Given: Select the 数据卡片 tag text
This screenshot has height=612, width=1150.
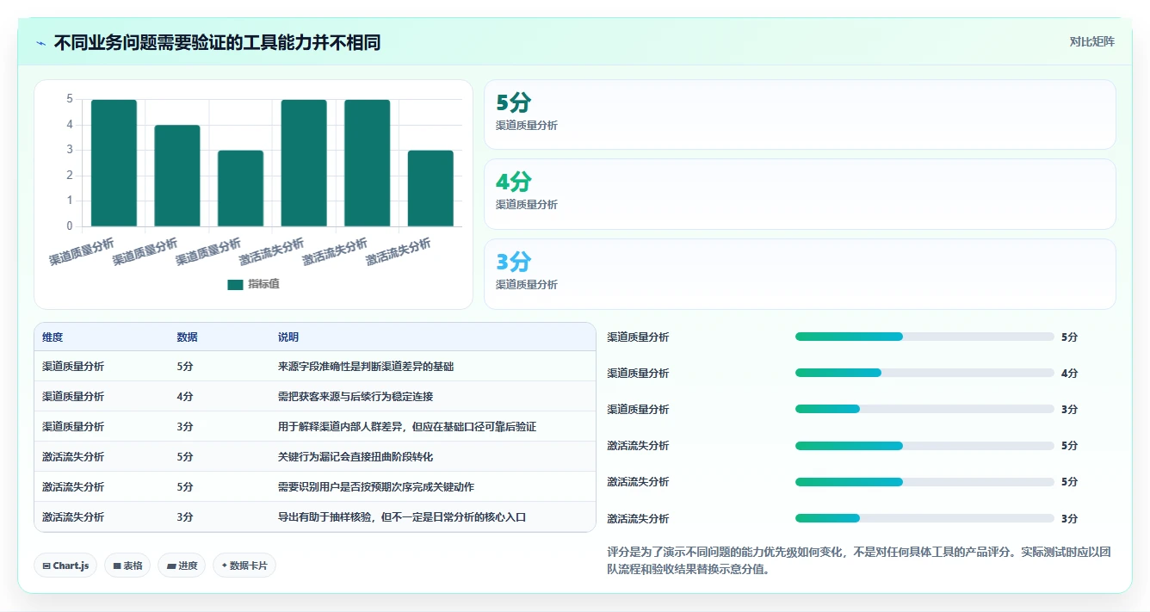Looking at the screenshot, I should coord(249,566).
